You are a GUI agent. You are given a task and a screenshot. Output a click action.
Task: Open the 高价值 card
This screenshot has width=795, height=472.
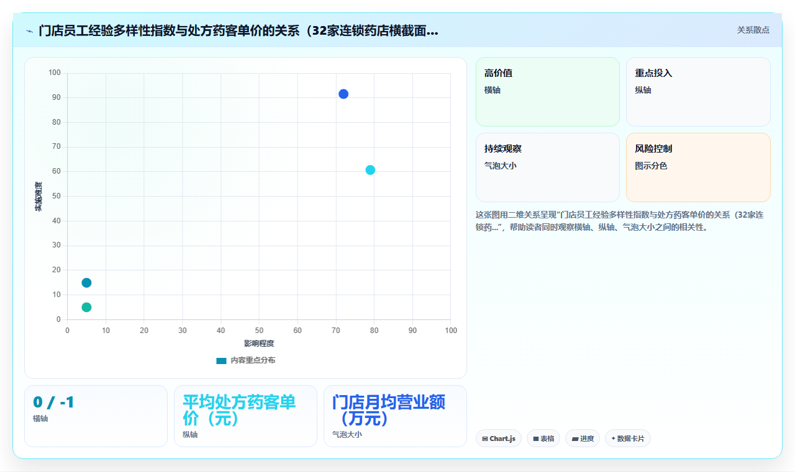548,92
